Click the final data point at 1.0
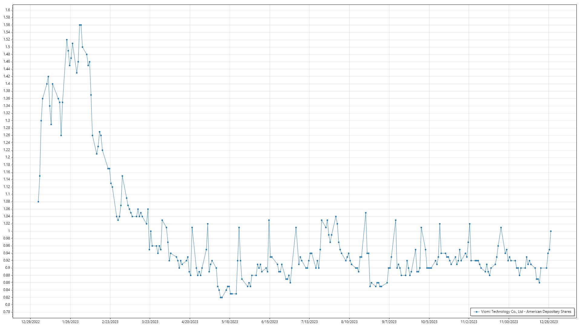Image resolution: width=581 pixels, height=327 pixels. [x=551, y=231]
